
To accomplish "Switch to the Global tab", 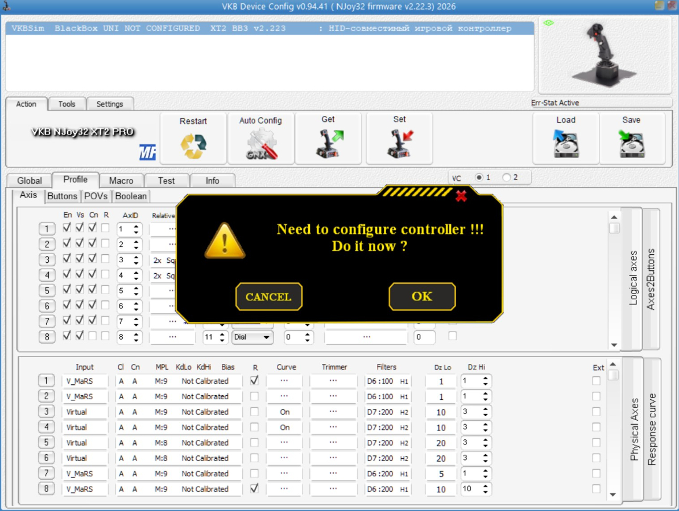I will coord(30,181).
